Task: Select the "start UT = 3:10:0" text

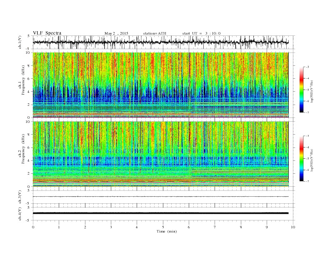Action: (x=201, y=33)
